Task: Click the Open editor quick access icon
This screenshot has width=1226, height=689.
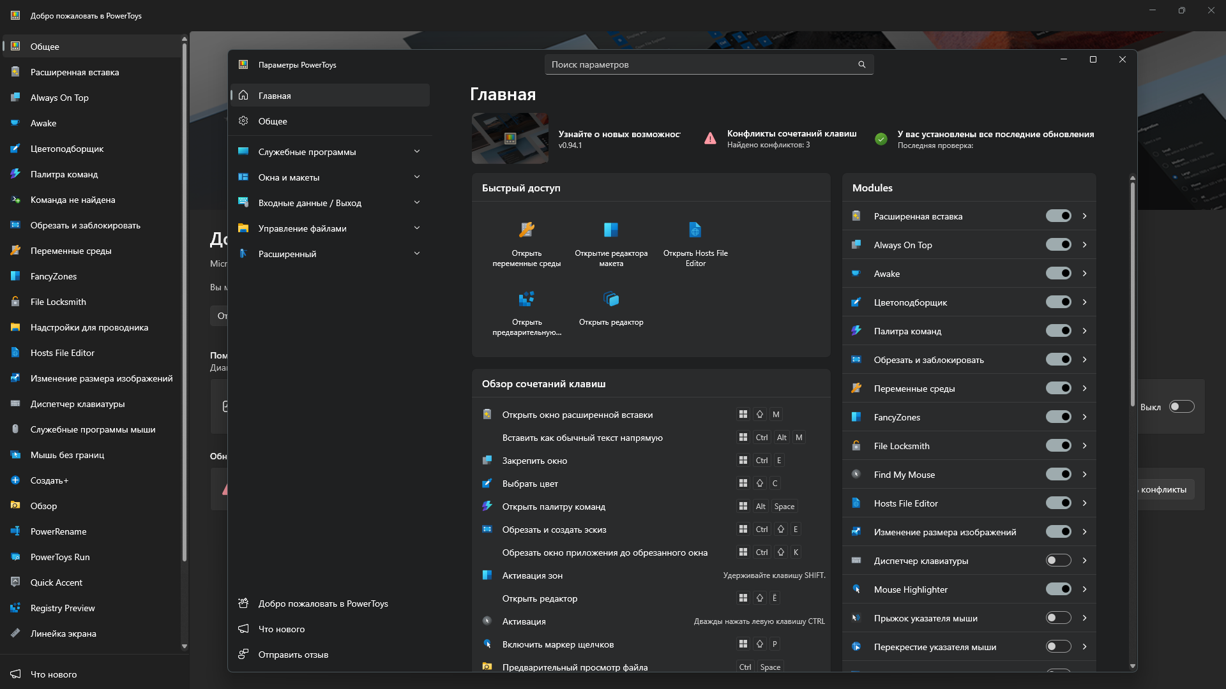Action: (610, 299)
